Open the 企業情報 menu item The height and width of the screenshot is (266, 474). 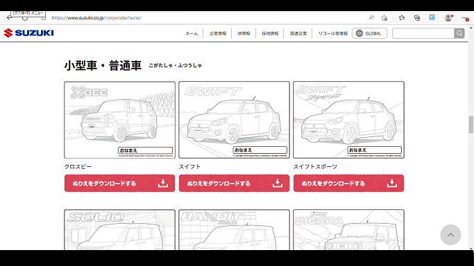(x=218, y=33)
